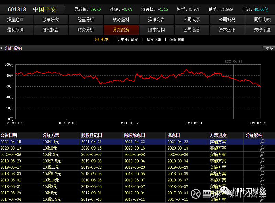Open dividend impact magnifier for 2020-04-29 row

click(x=262, y=155)
